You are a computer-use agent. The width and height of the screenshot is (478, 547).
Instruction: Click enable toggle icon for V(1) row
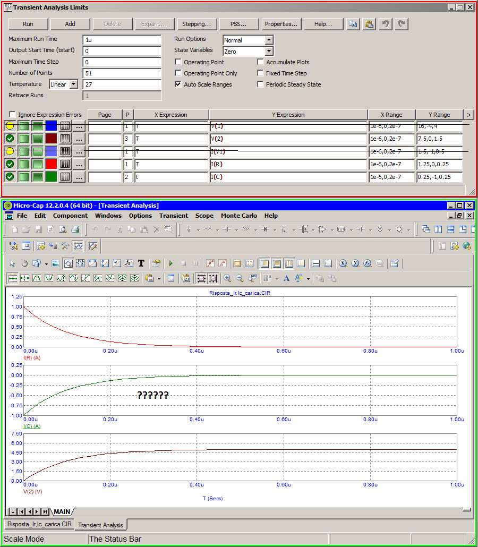(x=10, y=126)
